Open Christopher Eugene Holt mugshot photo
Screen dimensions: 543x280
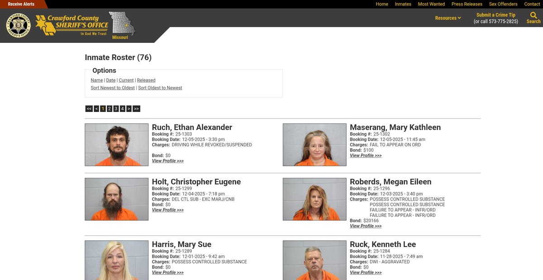coord(117,199)
